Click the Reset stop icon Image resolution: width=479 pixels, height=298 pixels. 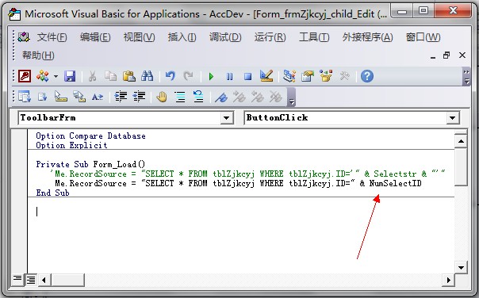(247, 76)
